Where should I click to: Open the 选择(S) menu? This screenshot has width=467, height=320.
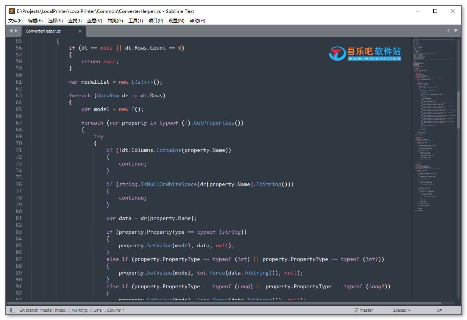pos(55,21)
